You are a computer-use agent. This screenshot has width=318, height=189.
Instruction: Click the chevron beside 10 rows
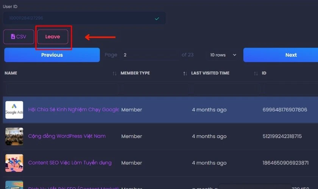tap(234, 55)
